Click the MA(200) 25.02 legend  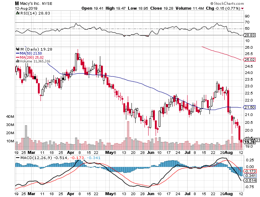coord(30,57)
